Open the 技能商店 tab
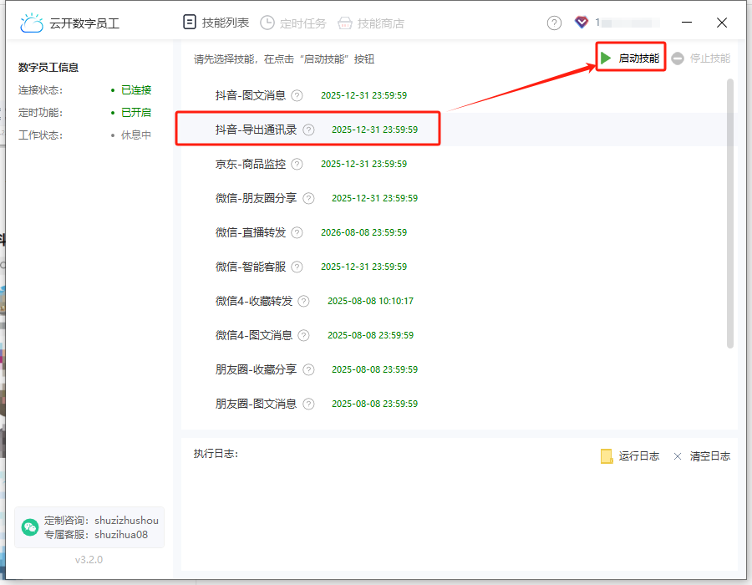752x585 pixels. tap(370, 23)
